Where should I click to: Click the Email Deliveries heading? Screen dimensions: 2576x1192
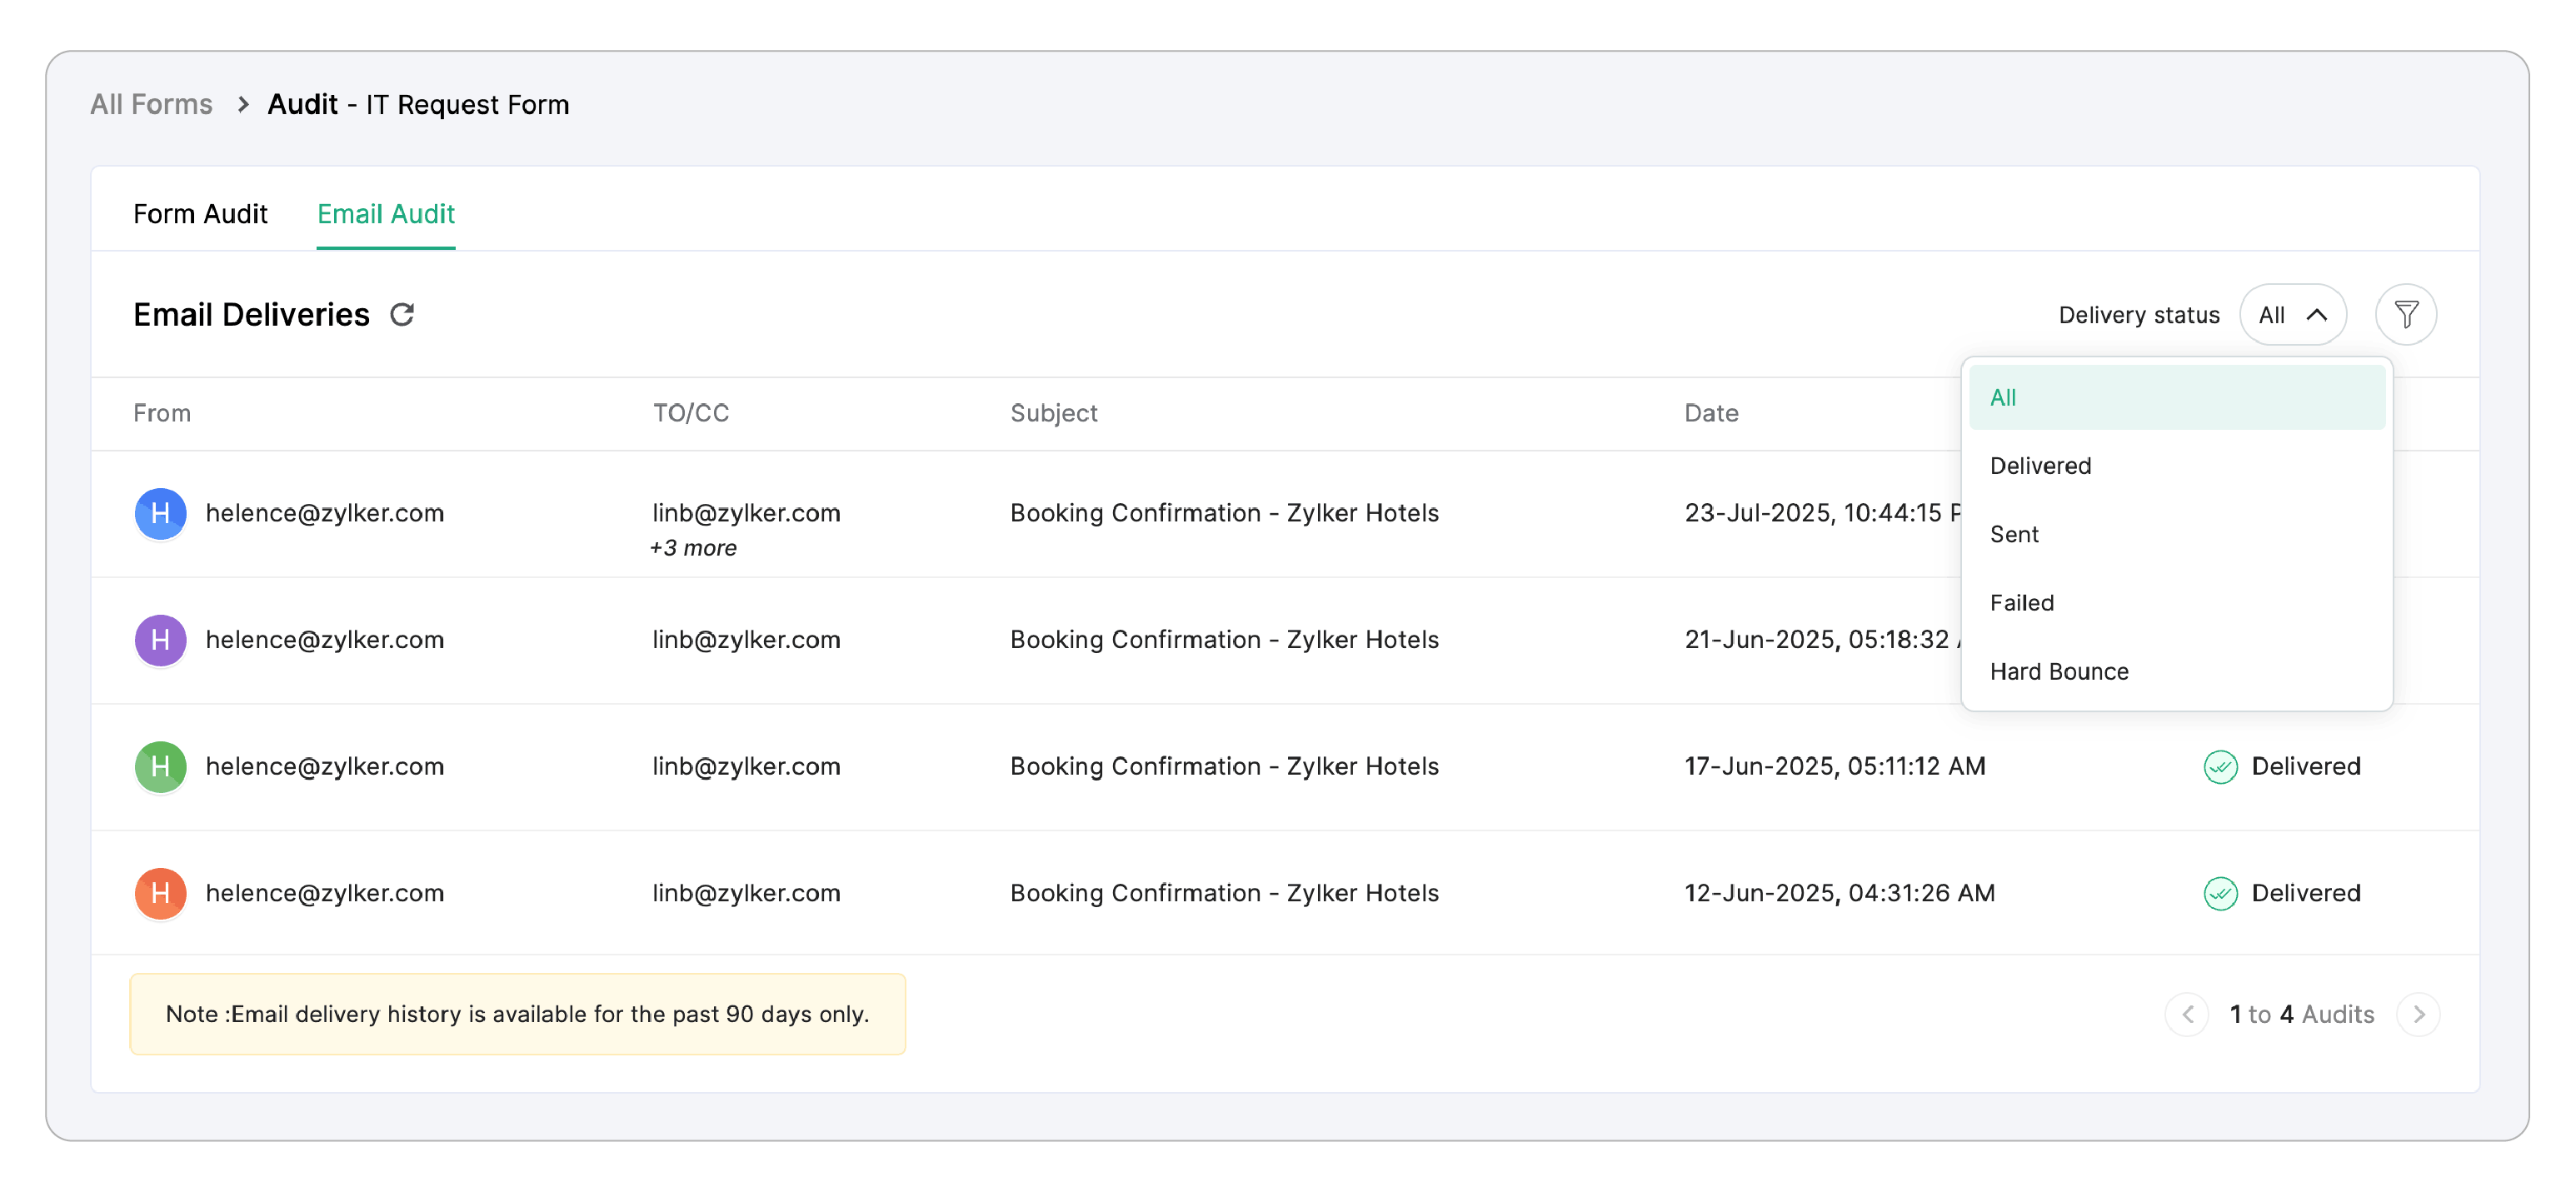coord(252,315)
